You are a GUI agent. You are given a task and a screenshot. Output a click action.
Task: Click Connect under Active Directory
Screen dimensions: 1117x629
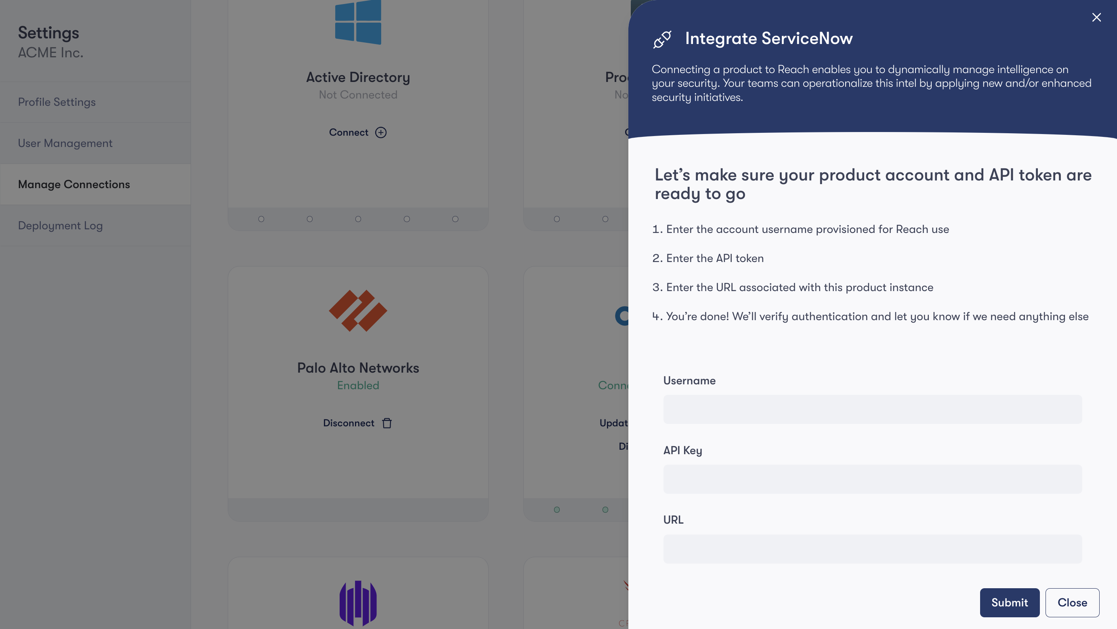tap(348, 132)
